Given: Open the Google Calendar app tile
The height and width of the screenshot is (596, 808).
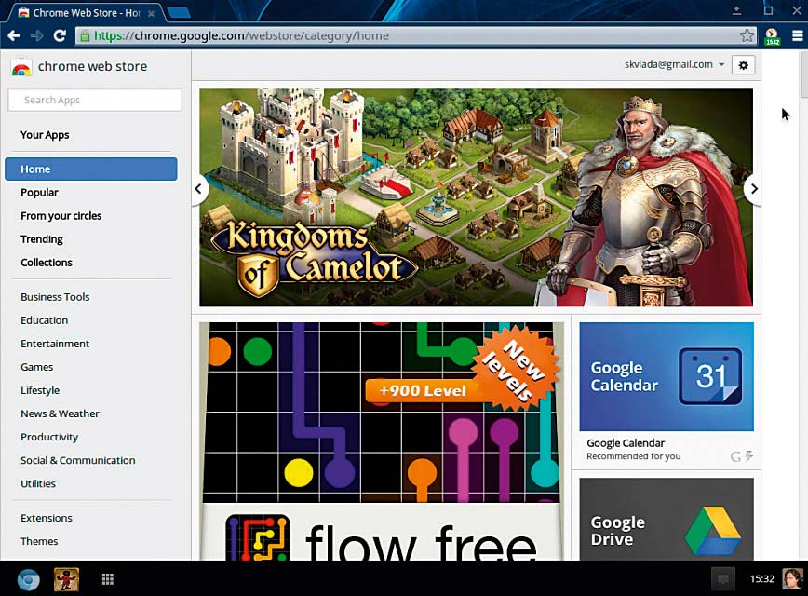Looking at the screenshot, I should (667, 376).
